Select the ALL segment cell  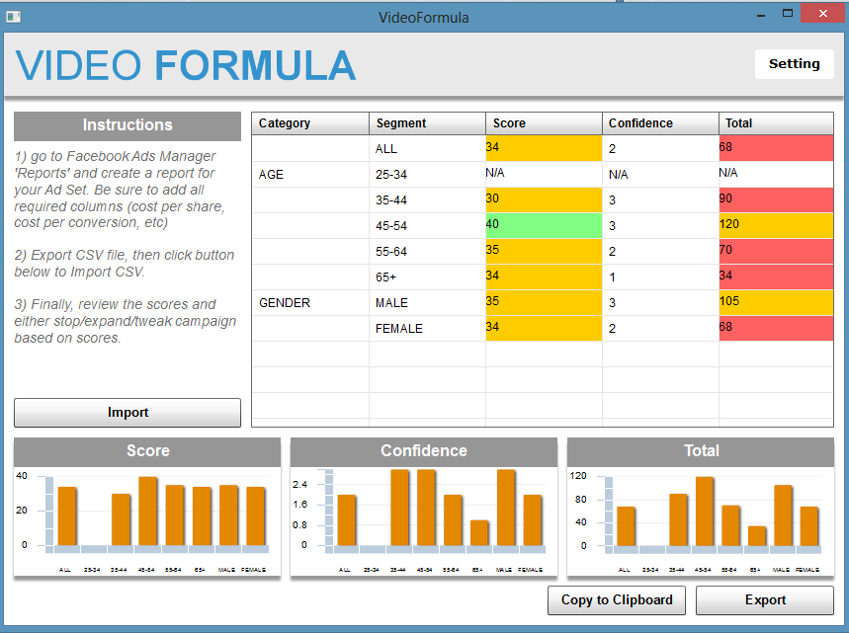coord(427,148)
